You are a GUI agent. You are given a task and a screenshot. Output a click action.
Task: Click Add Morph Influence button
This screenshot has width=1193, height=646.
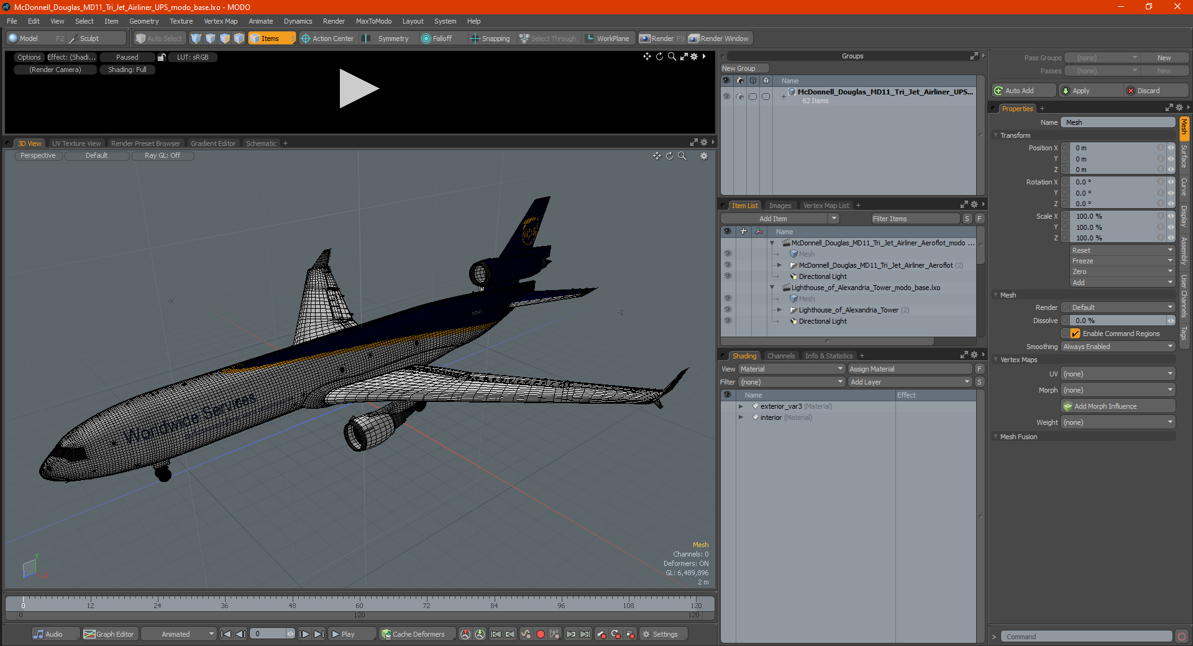(1118, 406)
